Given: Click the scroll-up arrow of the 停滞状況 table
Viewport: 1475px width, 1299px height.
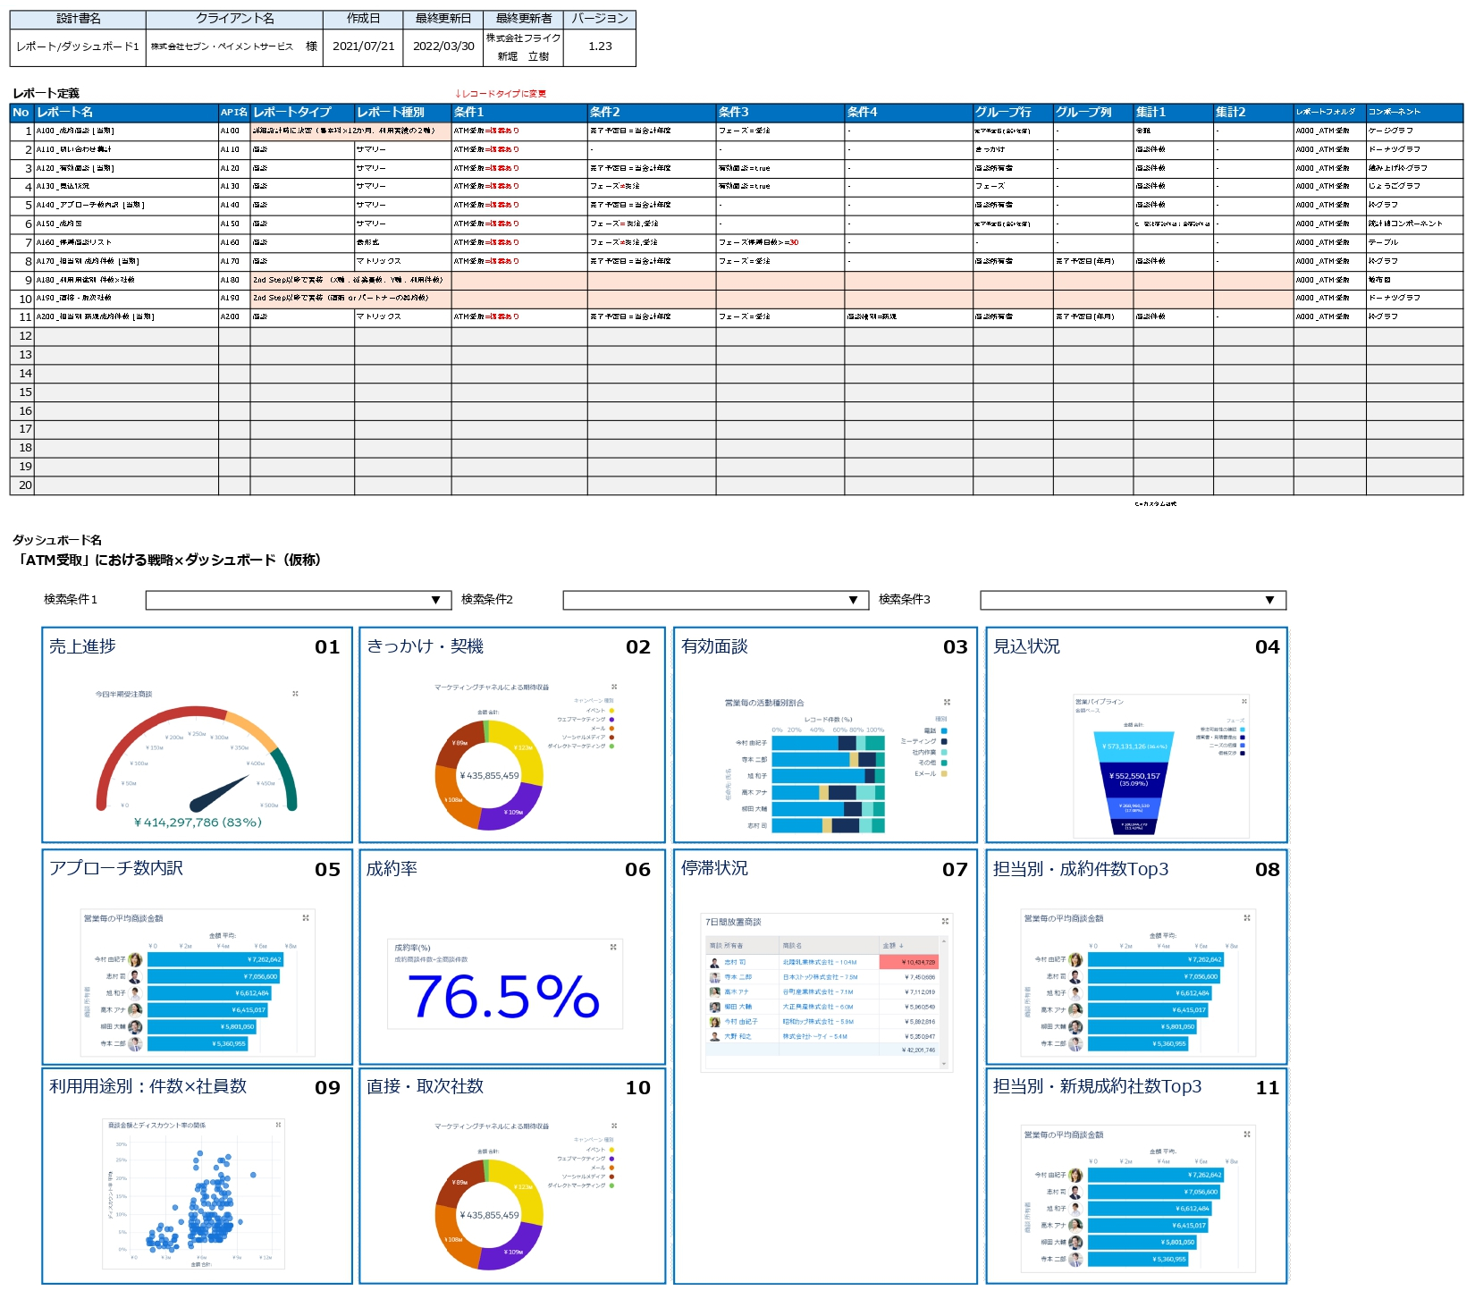Looking at the screenshot, I should click(x=942, y=941).
